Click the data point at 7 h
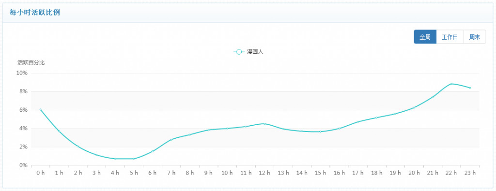 click(171, 140)
